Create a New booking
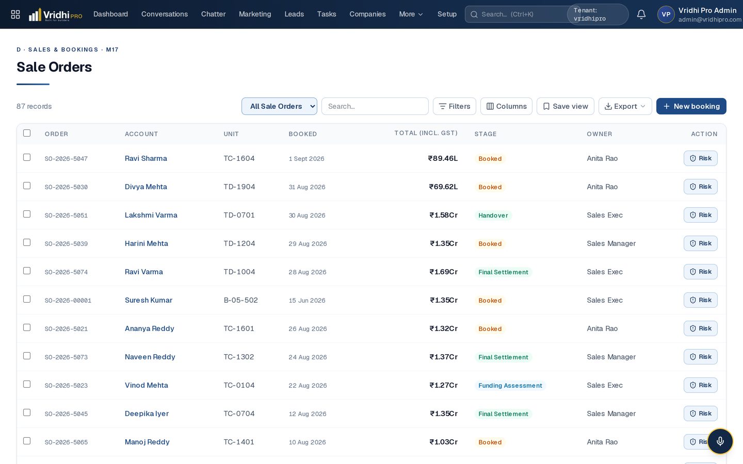743x464 pixels. tap(691, 106)
